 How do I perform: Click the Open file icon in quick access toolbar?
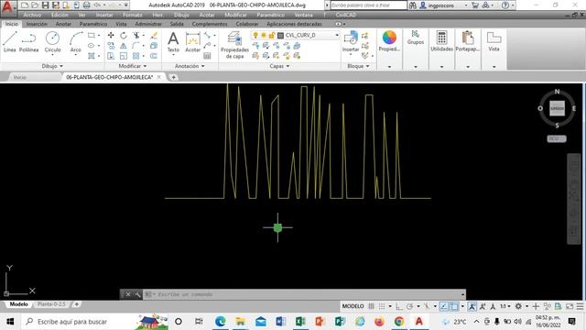point(35,5)
